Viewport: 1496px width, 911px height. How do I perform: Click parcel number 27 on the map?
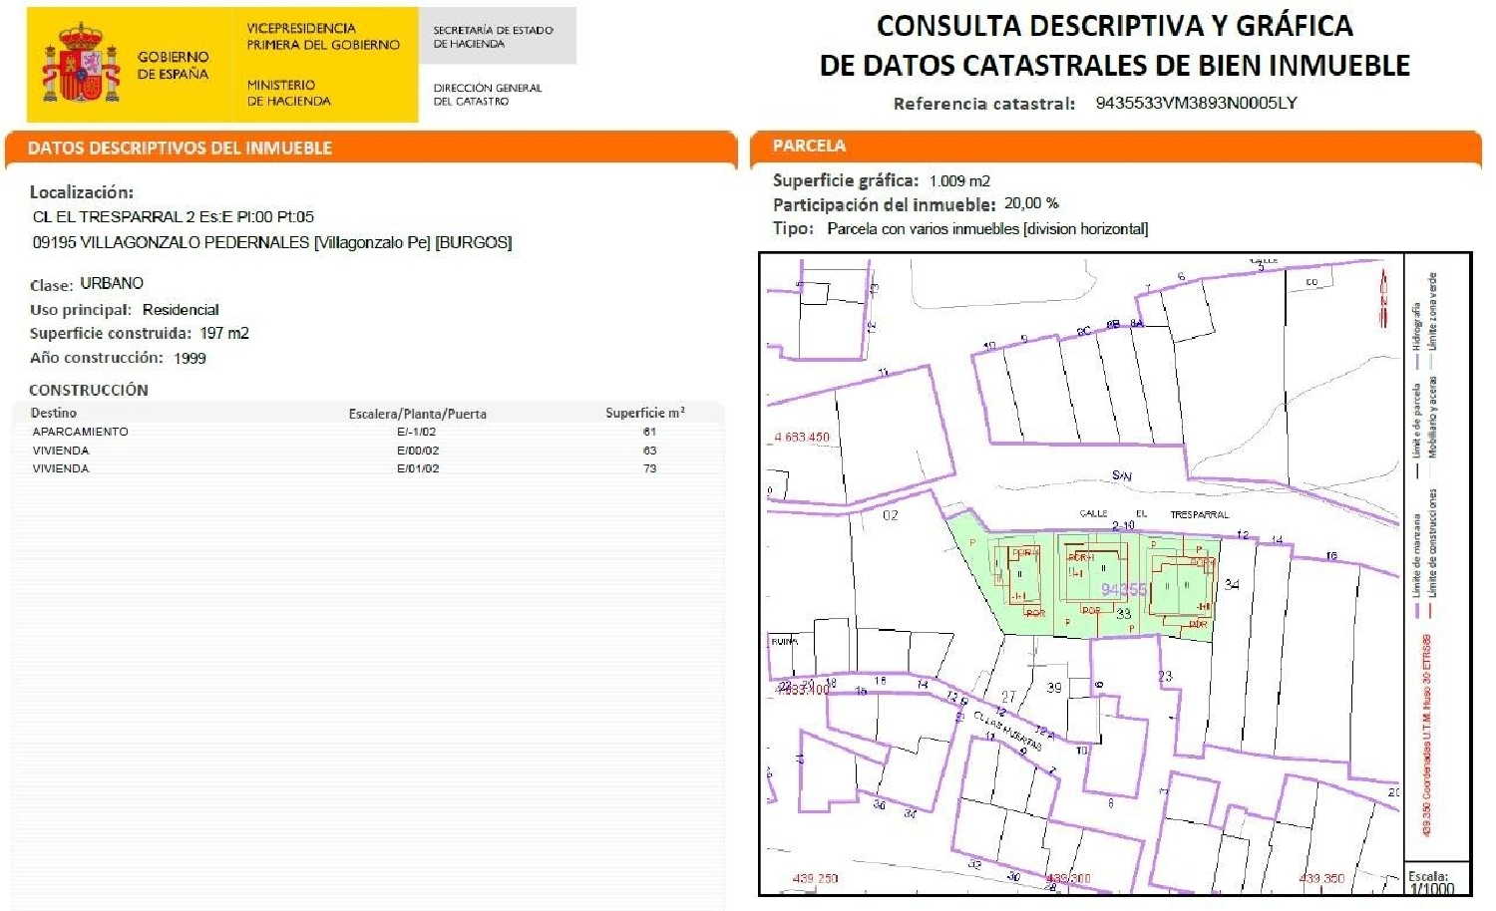pyautogui.click(x=1008, y=697)
